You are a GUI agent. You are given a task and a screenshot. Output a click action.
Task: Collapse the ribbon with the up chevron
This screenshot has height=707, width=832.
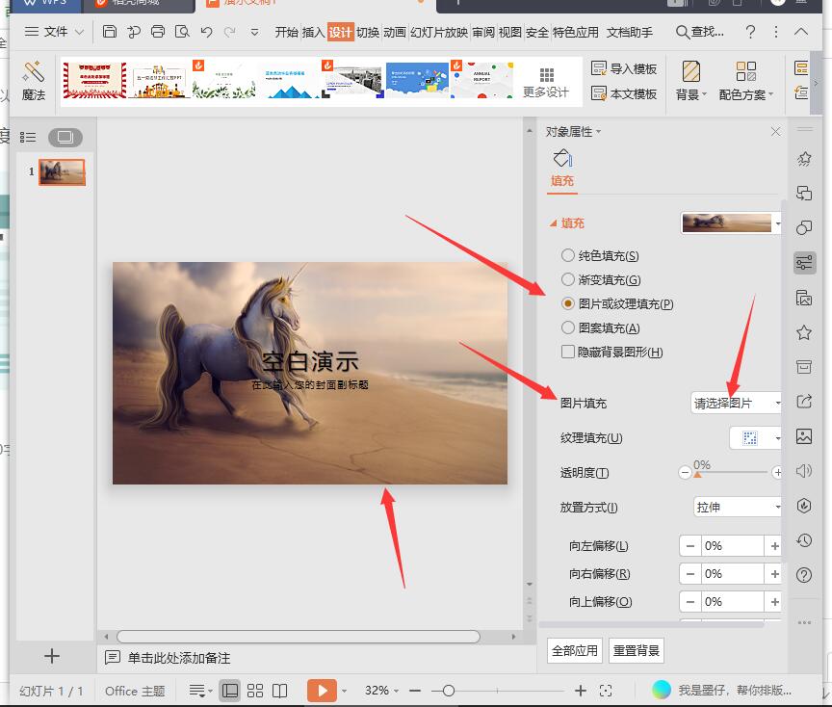(800, 32)
